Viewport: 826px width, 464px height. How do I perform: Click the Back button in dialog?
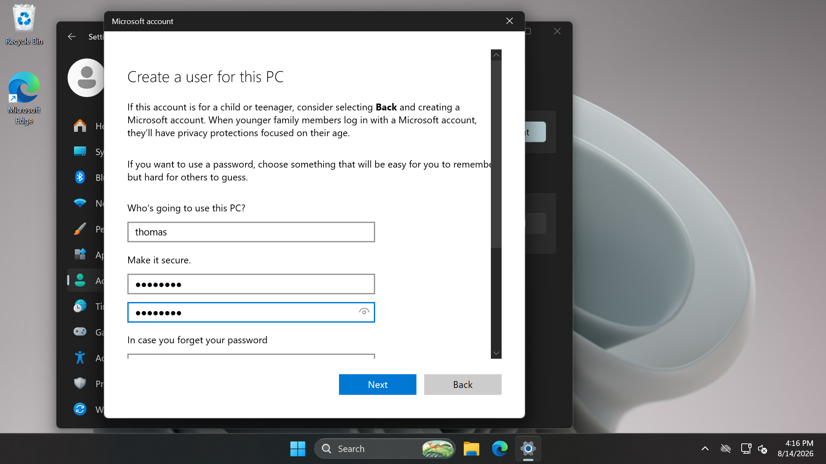tap(462, 385)
